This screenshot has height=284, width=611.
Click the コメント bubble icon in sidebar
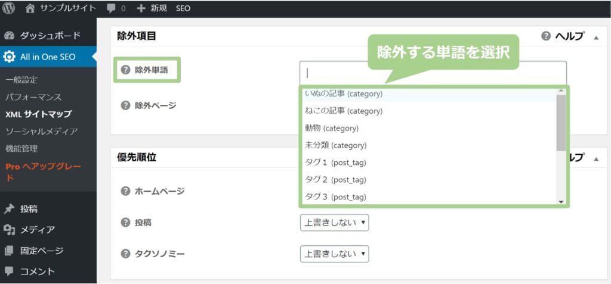tap(9, 271)
